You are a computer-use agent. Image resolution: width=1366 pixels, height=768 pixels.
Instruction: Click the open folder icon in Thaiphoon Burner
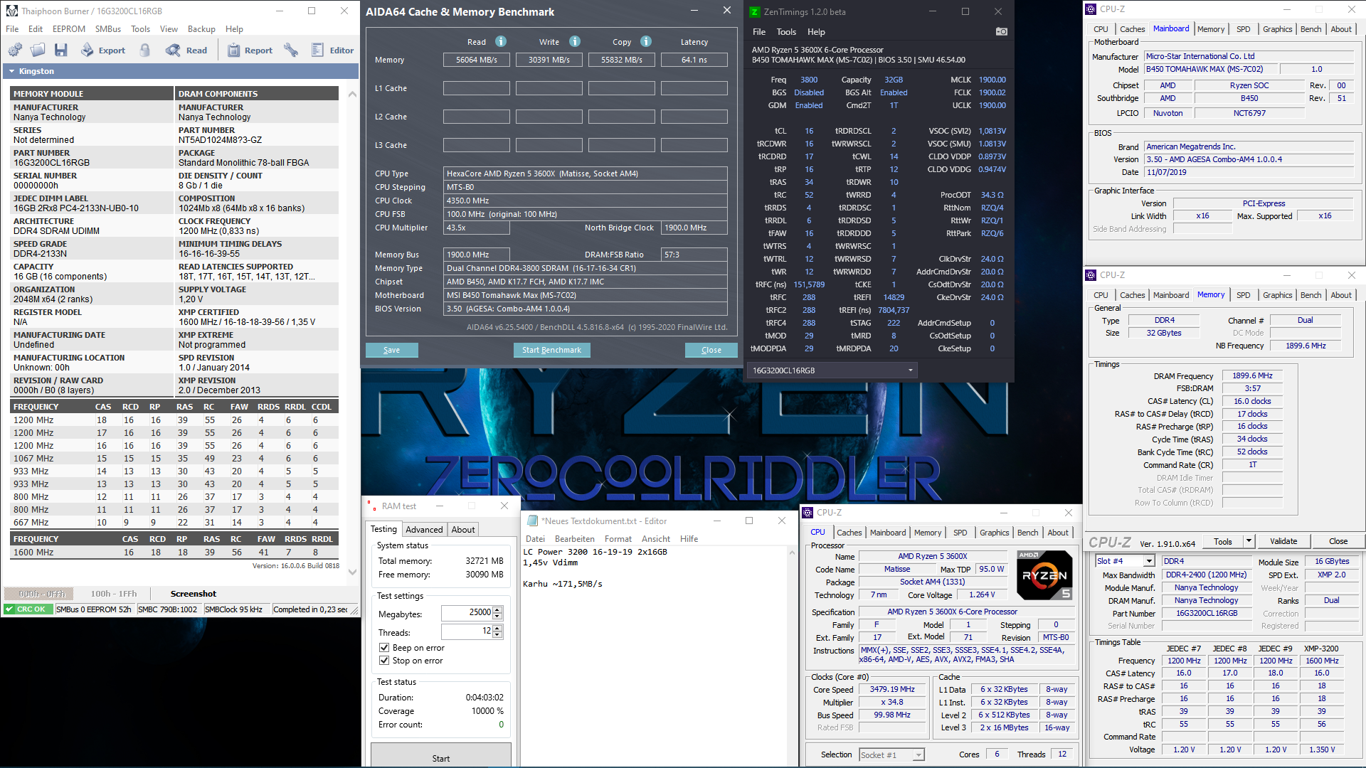coord(38,50)
